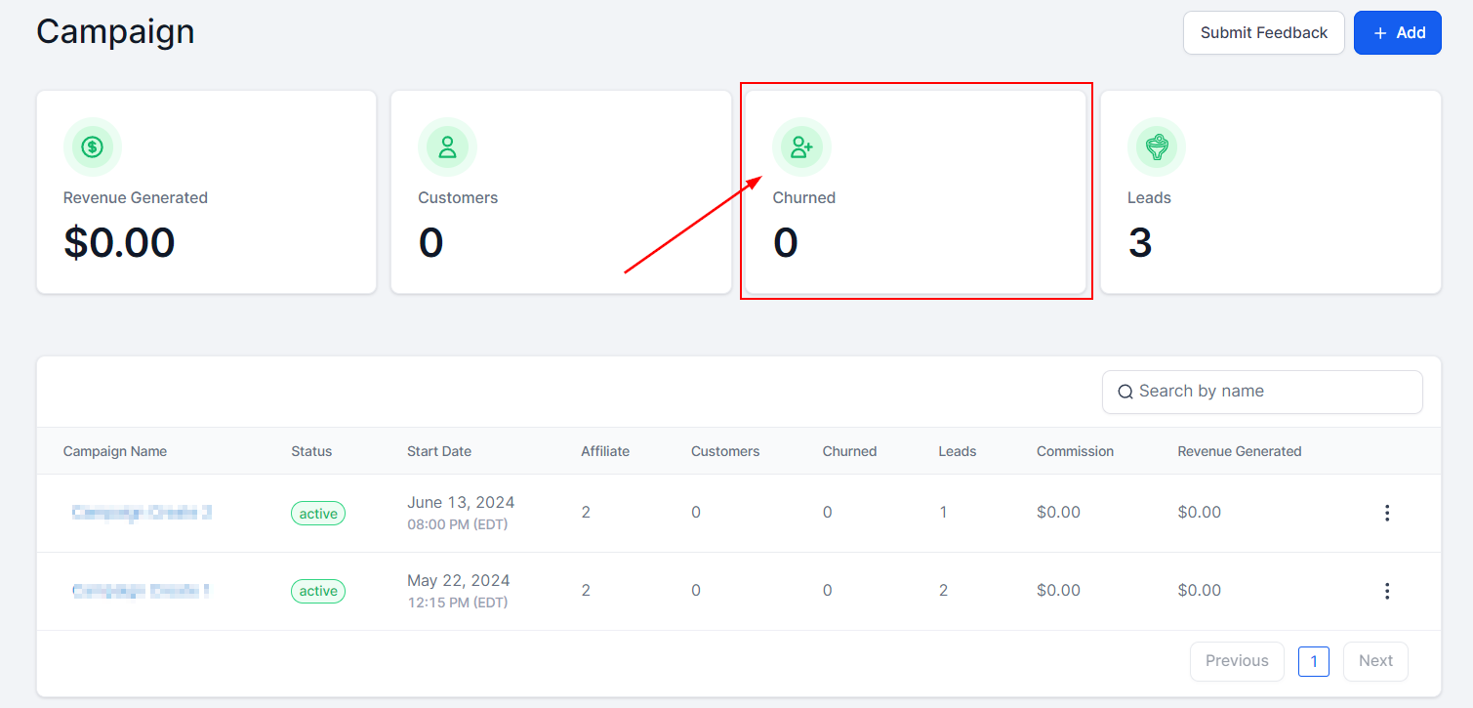
Task: Click active status badge of June 13 campaign
Action: point(318,514)
